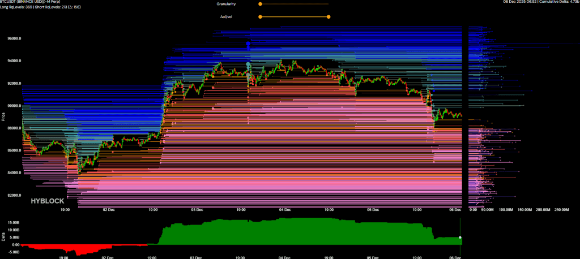Click the right handle of Δoi/vol slider
The height and width of the screenshot is (259, 580).
[329, 17]
